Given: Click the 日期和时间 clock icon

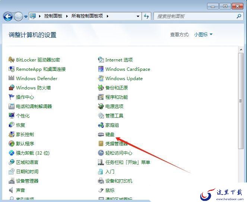Looking at the screenshot, I should click(12, 171).
